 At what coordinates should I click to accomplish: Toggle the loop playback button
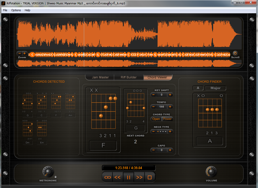(108, 177)
